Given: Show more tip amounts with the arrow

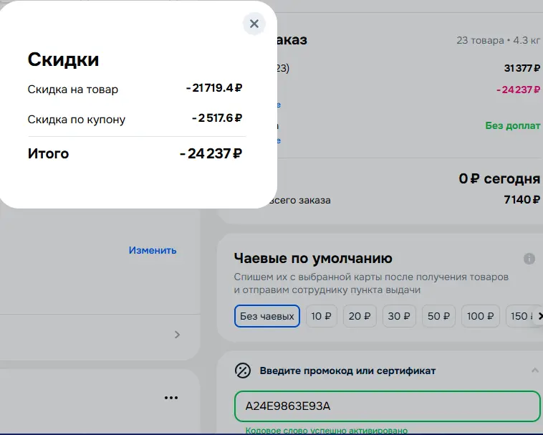Looking at the screenshot, I should pos(539,316).
